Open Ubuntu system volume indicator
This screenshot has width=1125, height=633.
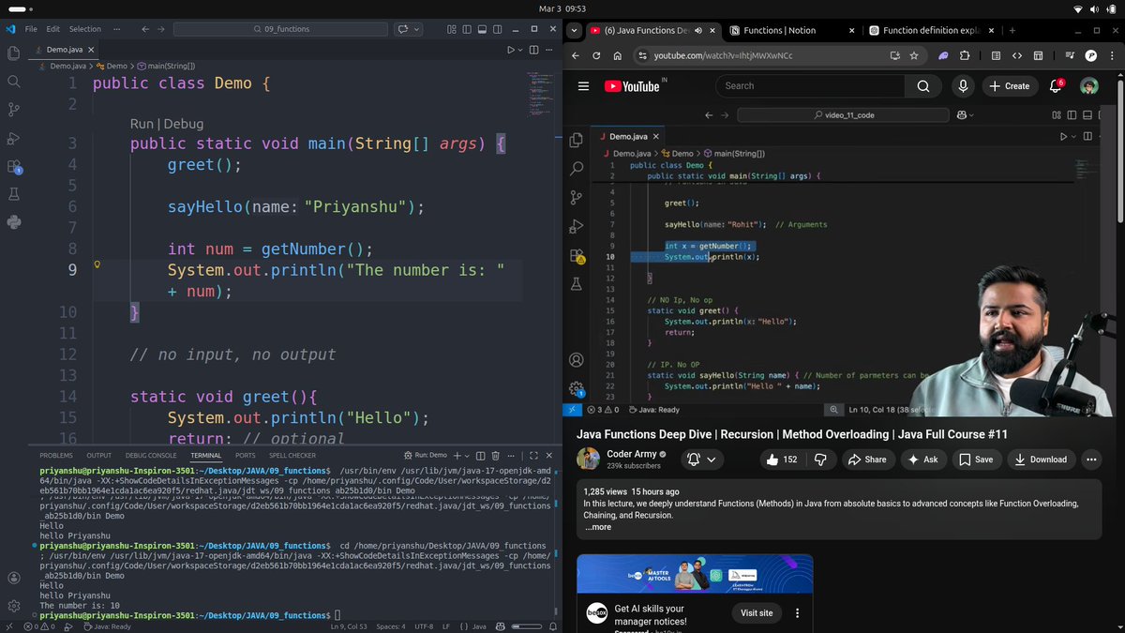[1093, 8]
